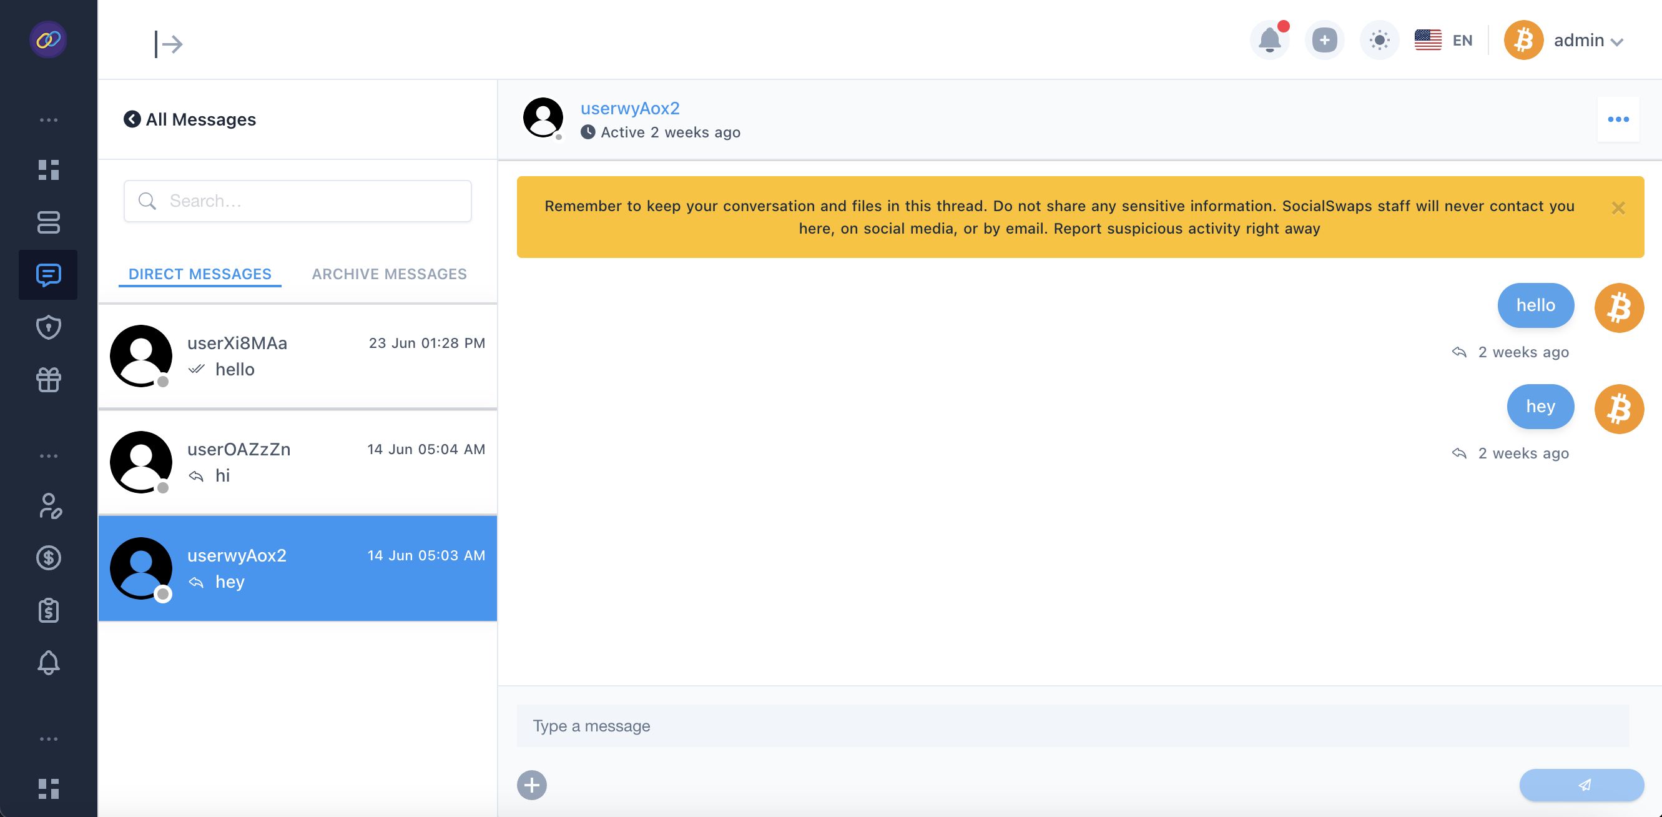Click the '23 Jun 01:28 PM' timestamp
Image resolution: width=1662 pixels, height=817 pixels.
pos(427,343)
